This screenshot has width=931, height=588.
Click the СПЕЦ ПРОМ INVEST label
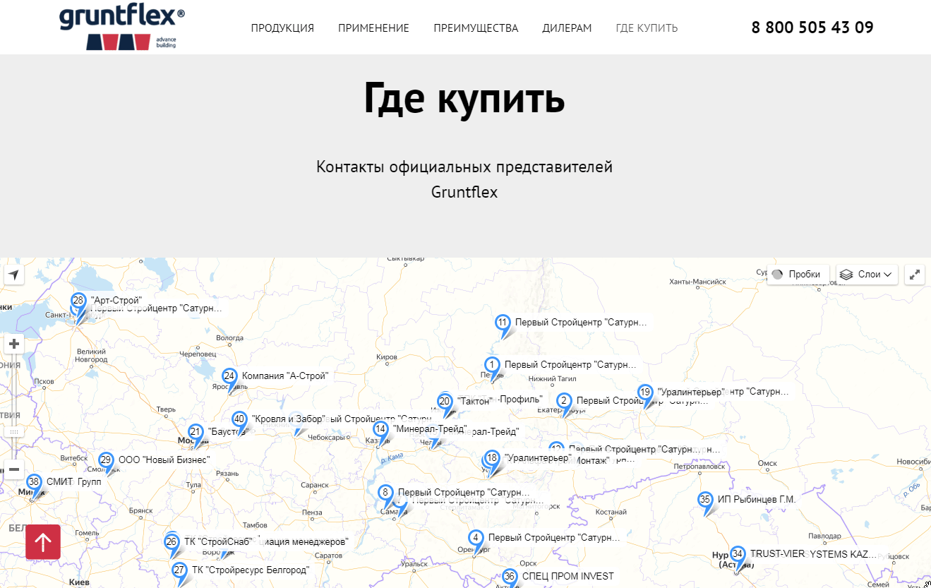[568, 576]
